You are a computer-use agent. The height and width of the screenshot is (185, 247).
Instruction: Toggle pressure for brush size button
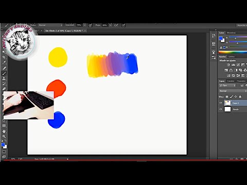[123, 25]
